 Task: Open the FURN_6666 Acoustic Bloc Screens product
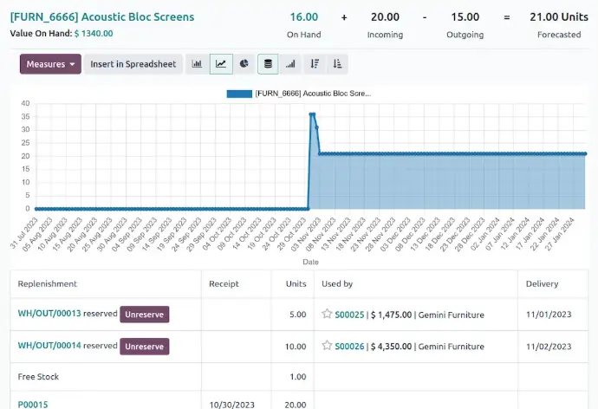[102, 17]
